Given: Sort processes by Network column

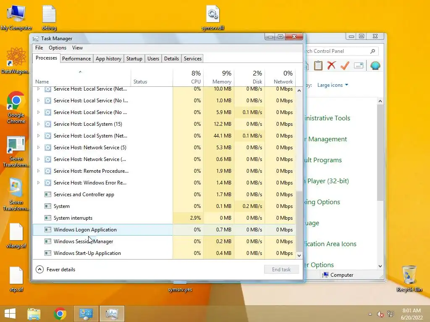Looking at the screenshot, I should [x=280, y=77].
